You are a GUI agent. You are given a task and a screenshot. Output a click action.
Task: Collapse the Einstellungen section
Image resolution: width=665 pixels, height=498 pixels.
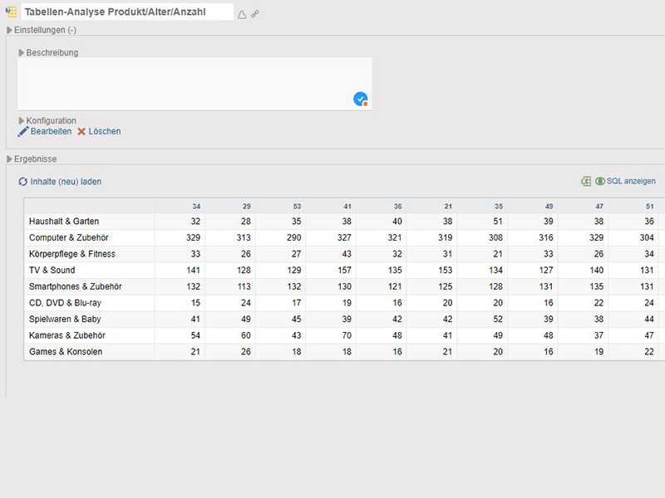[9, 30]
